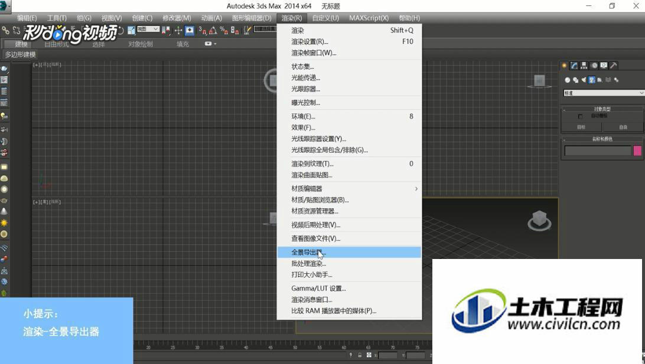Open the Utilities hammer panel tab

tap(614, 65)
